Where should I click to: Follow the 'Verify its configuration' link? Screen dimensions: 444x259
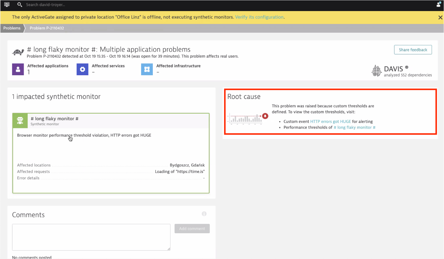pos(259,17)
